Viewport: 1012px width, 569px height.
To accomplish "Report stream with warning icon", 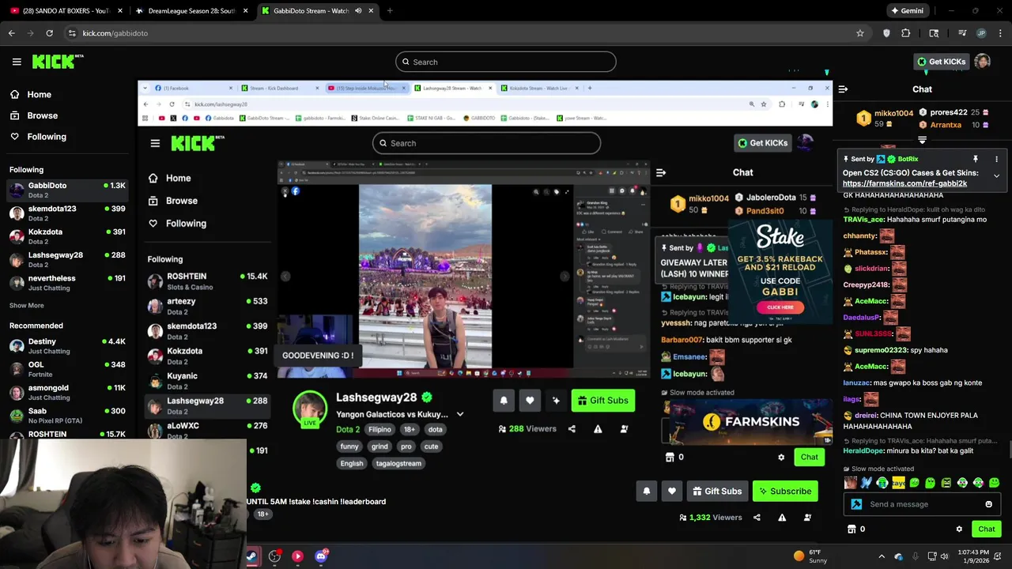I will (x=782, y=518).
